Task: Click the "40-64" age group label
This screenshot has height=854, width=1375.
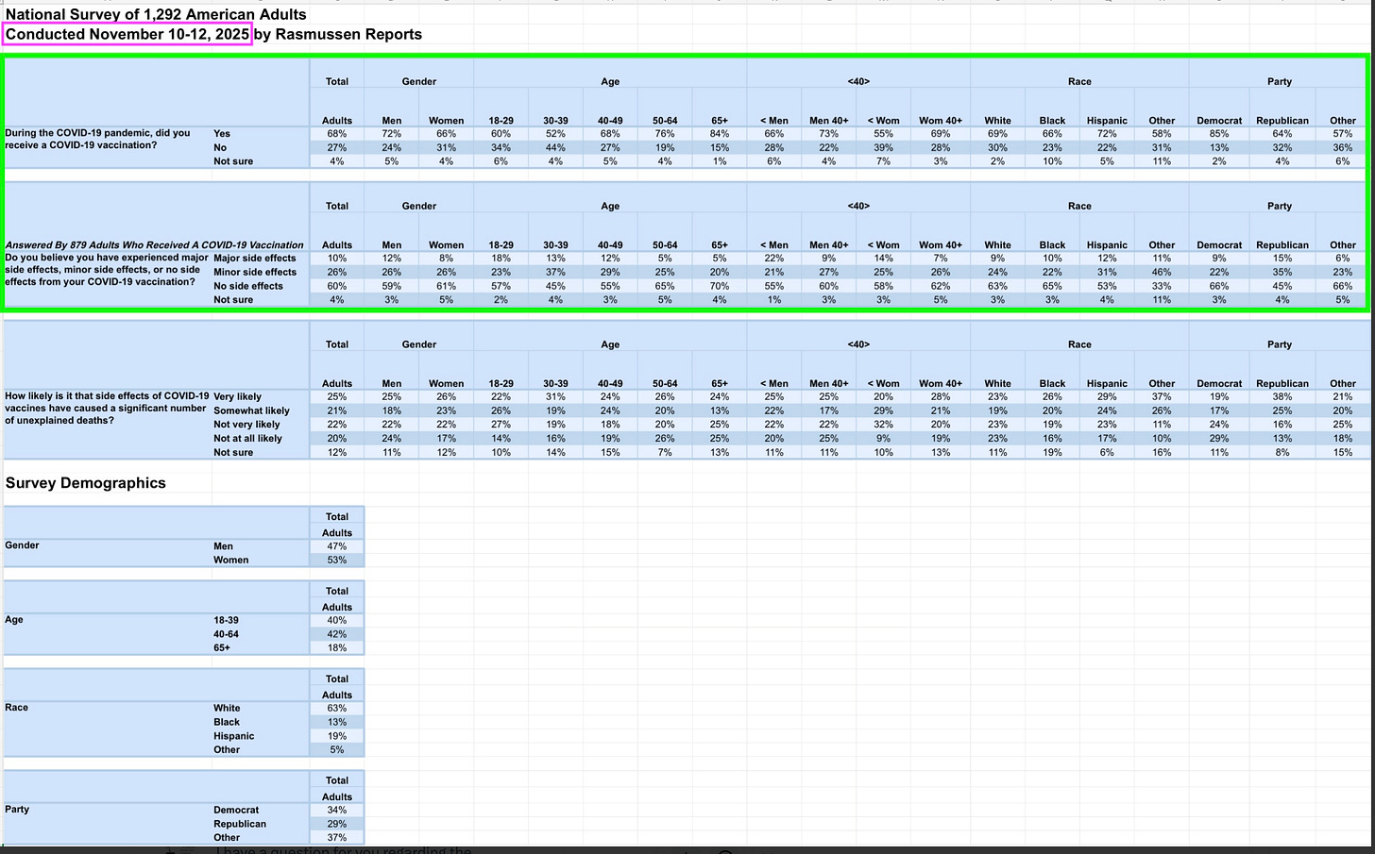Action: click(x=226, y=634)
